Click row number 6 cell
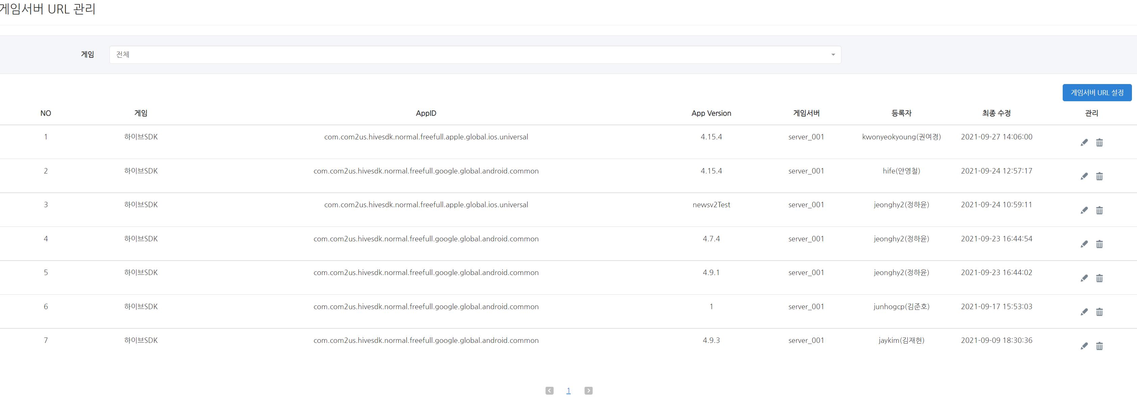Viewport: 1137px width, 404px height. coord(46,306)
